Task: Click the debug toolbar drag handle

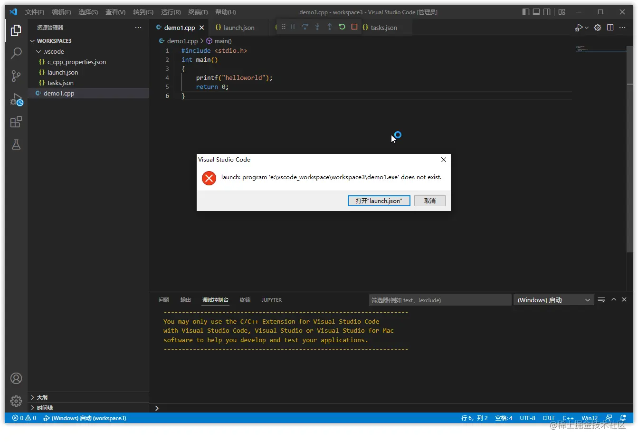Action: coord(284,27)
